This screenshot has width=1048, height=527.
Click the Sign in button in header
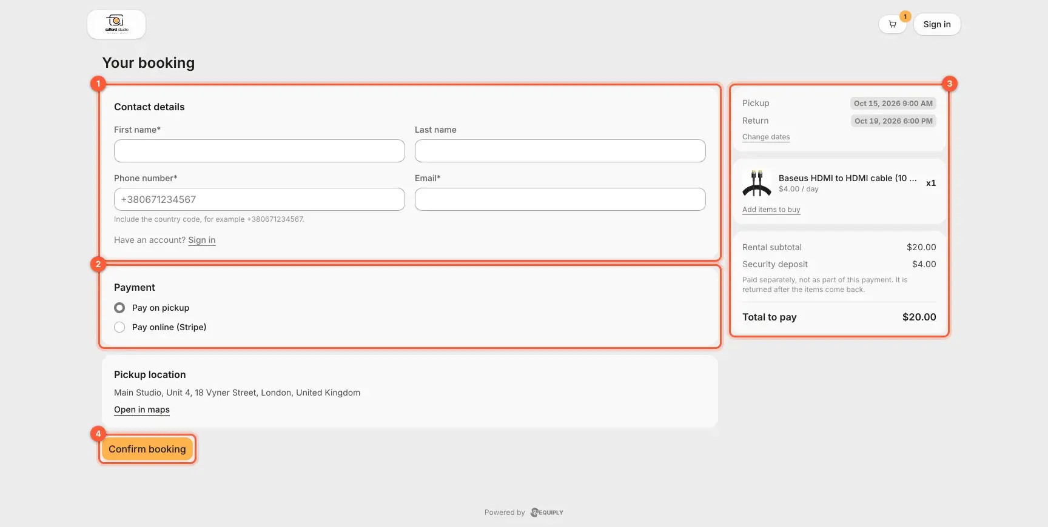(x=937, y=24)
